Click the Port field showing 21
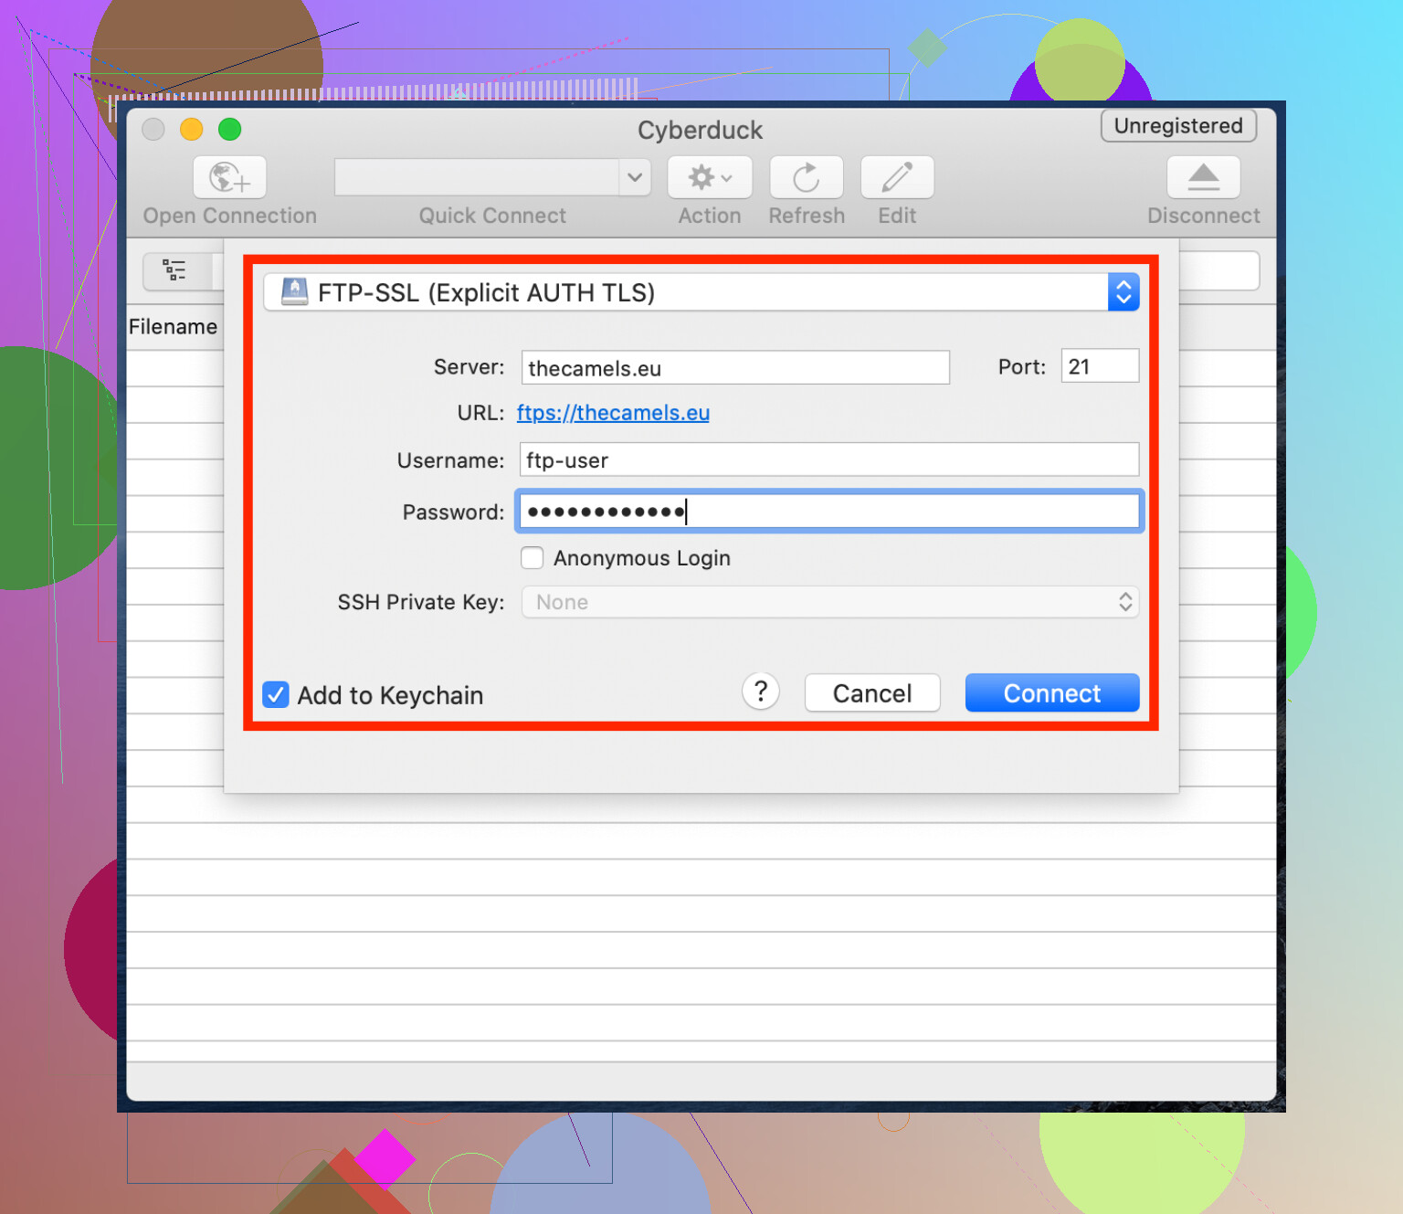 (1100, 365)
